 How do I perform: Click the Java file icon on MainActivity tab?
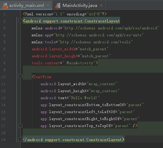[58, 6]
